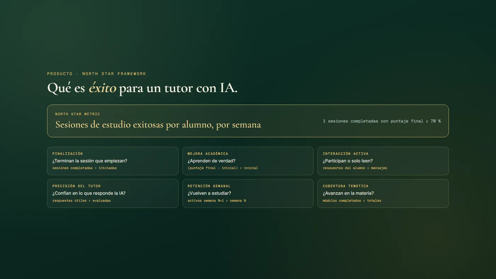The height and width of the screenshot is (279, 496).
Task: Click formula 'activos semana N+1 ÷ semana N'
Action: point(217,200)
